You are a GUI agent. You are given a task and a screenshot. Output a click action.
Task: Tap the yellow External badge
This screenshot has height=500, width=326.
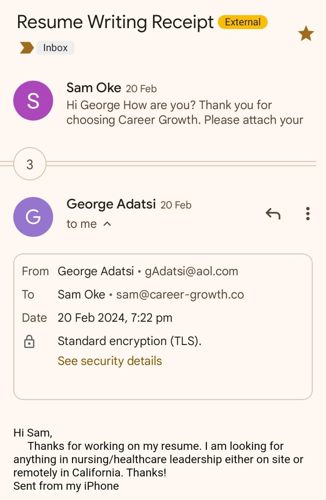pos(243,22)
